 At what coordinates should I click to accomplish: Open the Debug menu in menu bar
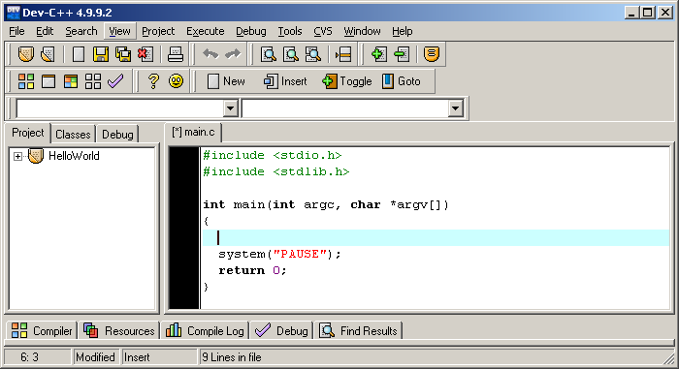[250, 31]
